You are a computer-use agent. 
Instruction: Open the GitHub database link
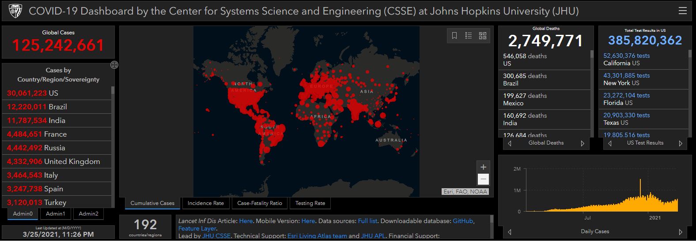coord(462,221)
